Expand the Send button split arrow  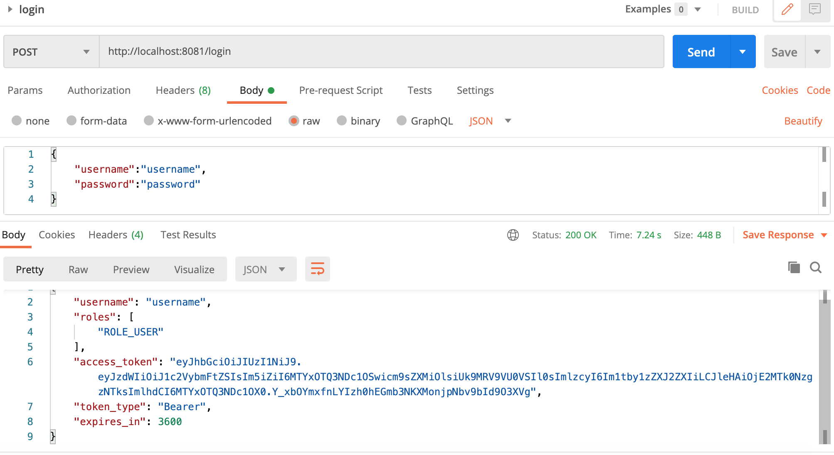(x=742, y=51)
